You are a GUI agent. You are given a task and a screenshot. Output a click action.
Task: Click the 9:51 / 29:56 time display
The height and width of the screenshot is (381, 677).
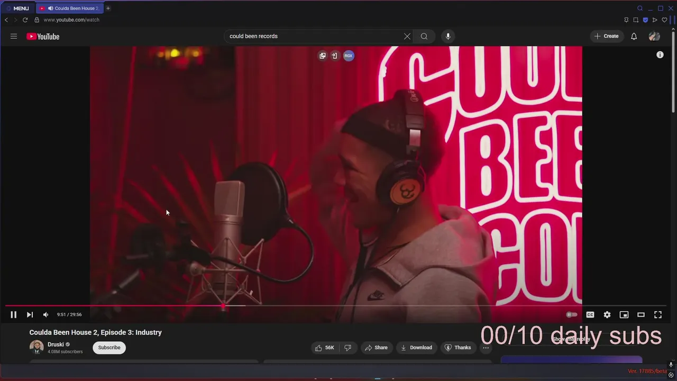[69, 315]
